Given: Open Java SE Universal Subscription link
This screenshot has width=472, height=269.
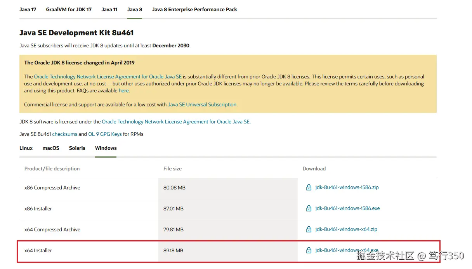Looking at the screenshot, I should [x=202, y=105].
